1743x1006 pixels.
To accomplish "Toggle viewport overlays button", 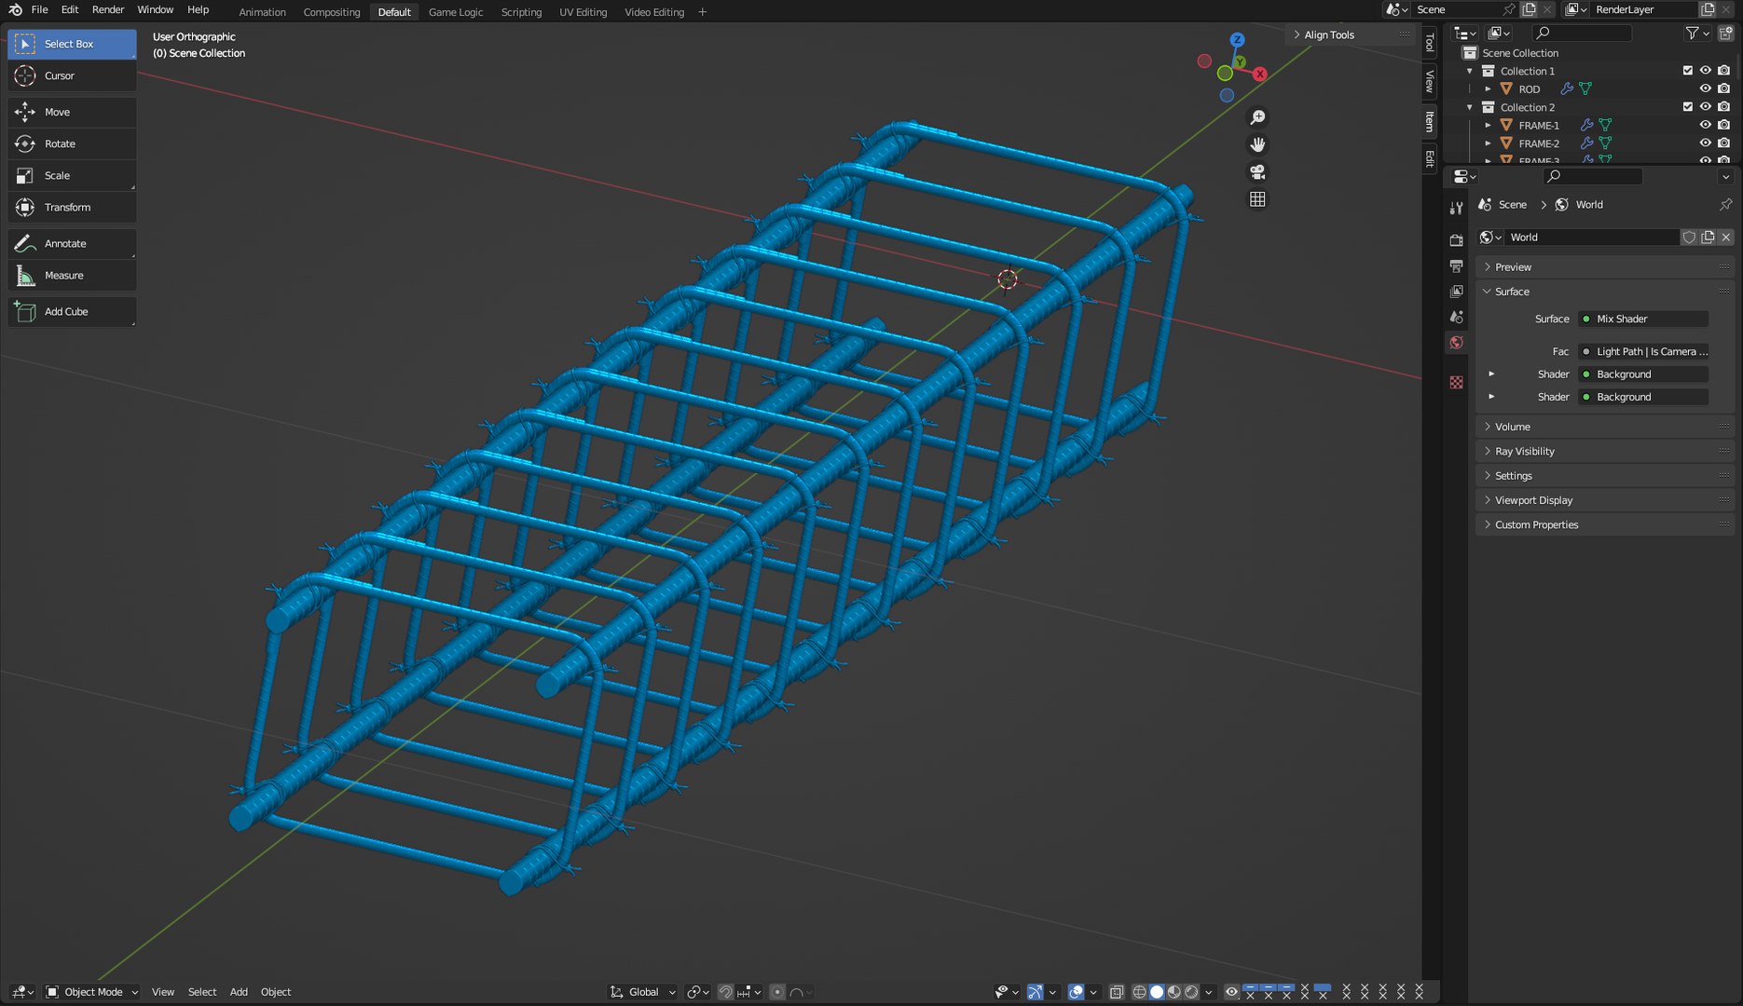I will [x=1076, y=992].
